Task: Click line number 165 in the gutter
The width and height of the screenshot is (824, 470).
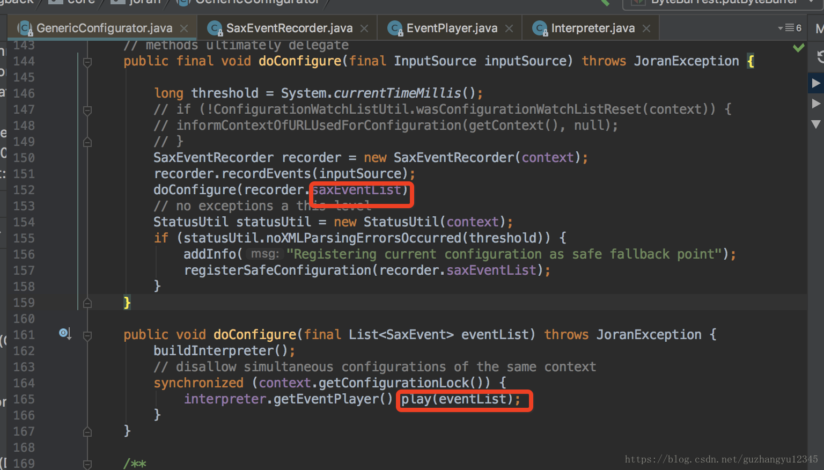Action: pos(24,399)
